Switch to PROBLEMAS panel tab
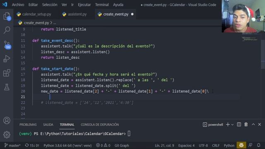The width and height of the screenshot is (265, 149). point(28,125)
